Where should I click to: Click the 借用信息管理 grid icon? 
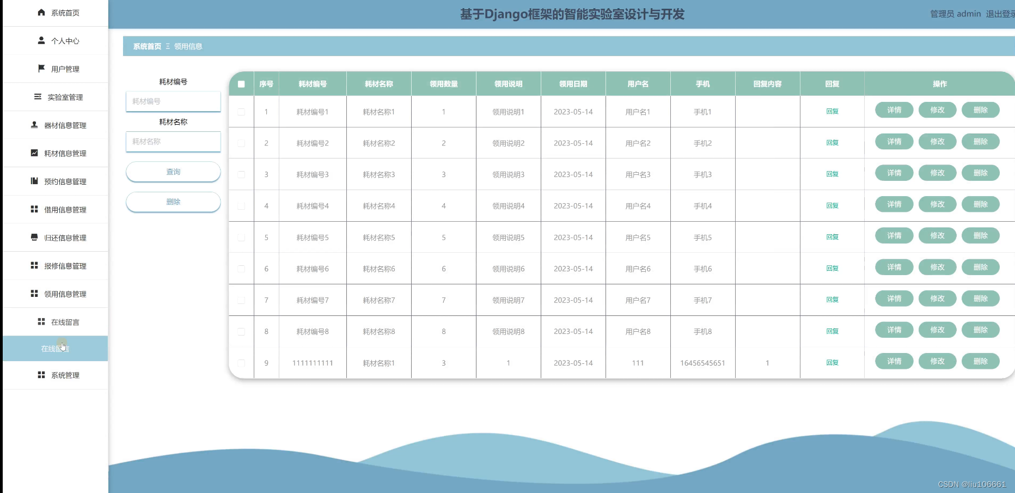click(33, 209)
